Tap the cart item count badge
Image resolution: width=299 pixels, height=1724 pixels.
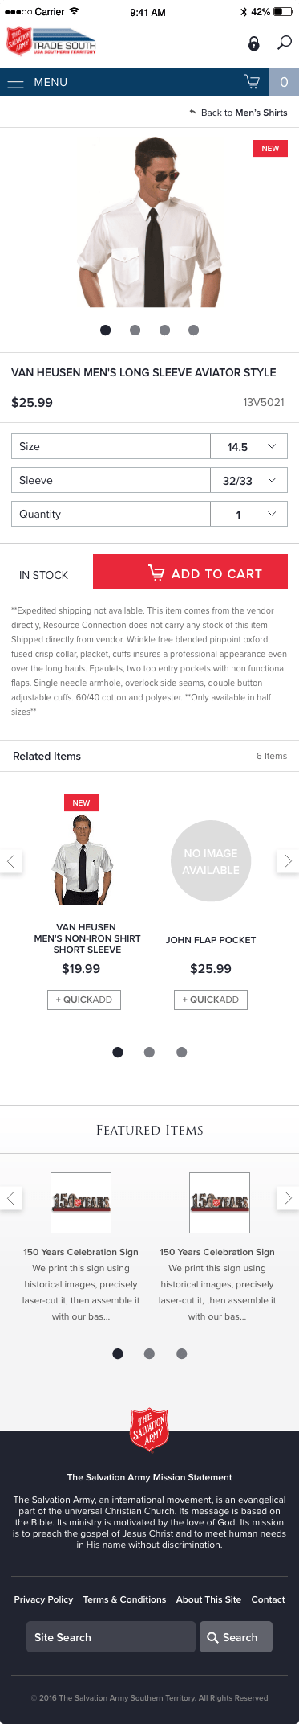[284, 82]
